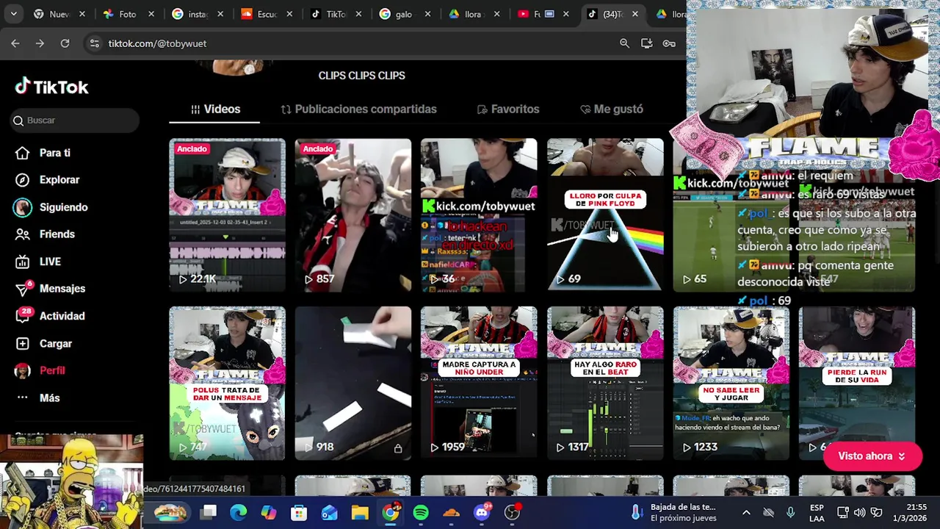Open Mensajes icon with badge
The height and width of the screenshot is (529, 940).
(x=23, y=289)
